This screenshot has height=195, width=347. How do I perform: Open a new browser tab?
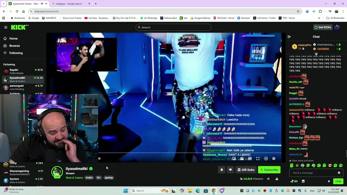click(96, 4)
